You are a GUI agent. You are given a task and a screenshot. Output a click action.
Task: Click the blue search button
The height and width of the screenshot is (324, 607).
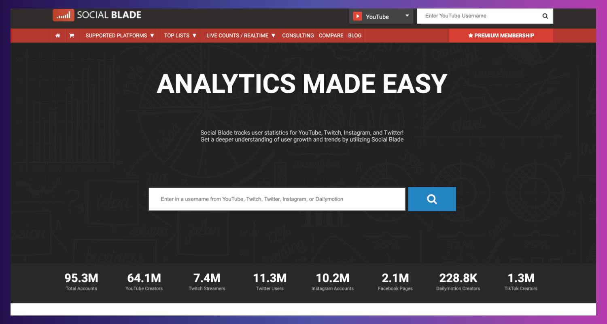pos(432,199)
